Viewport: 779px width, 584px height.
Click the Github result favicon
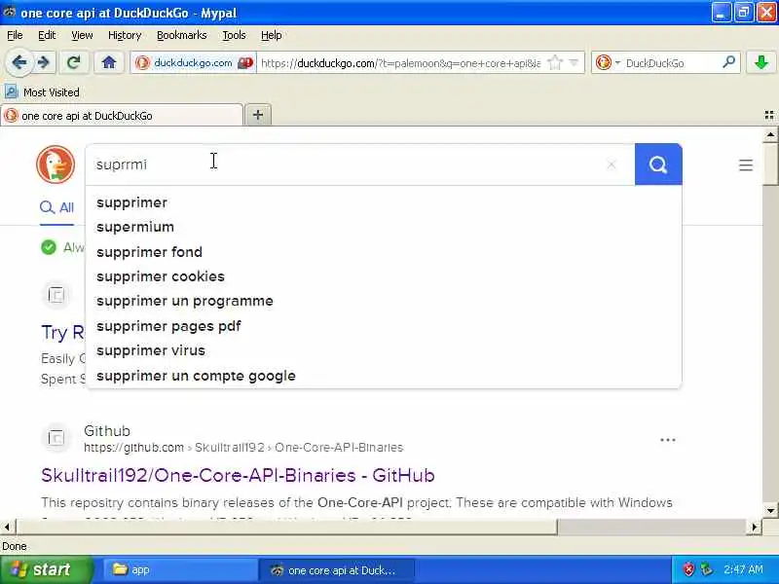(56, 437)
